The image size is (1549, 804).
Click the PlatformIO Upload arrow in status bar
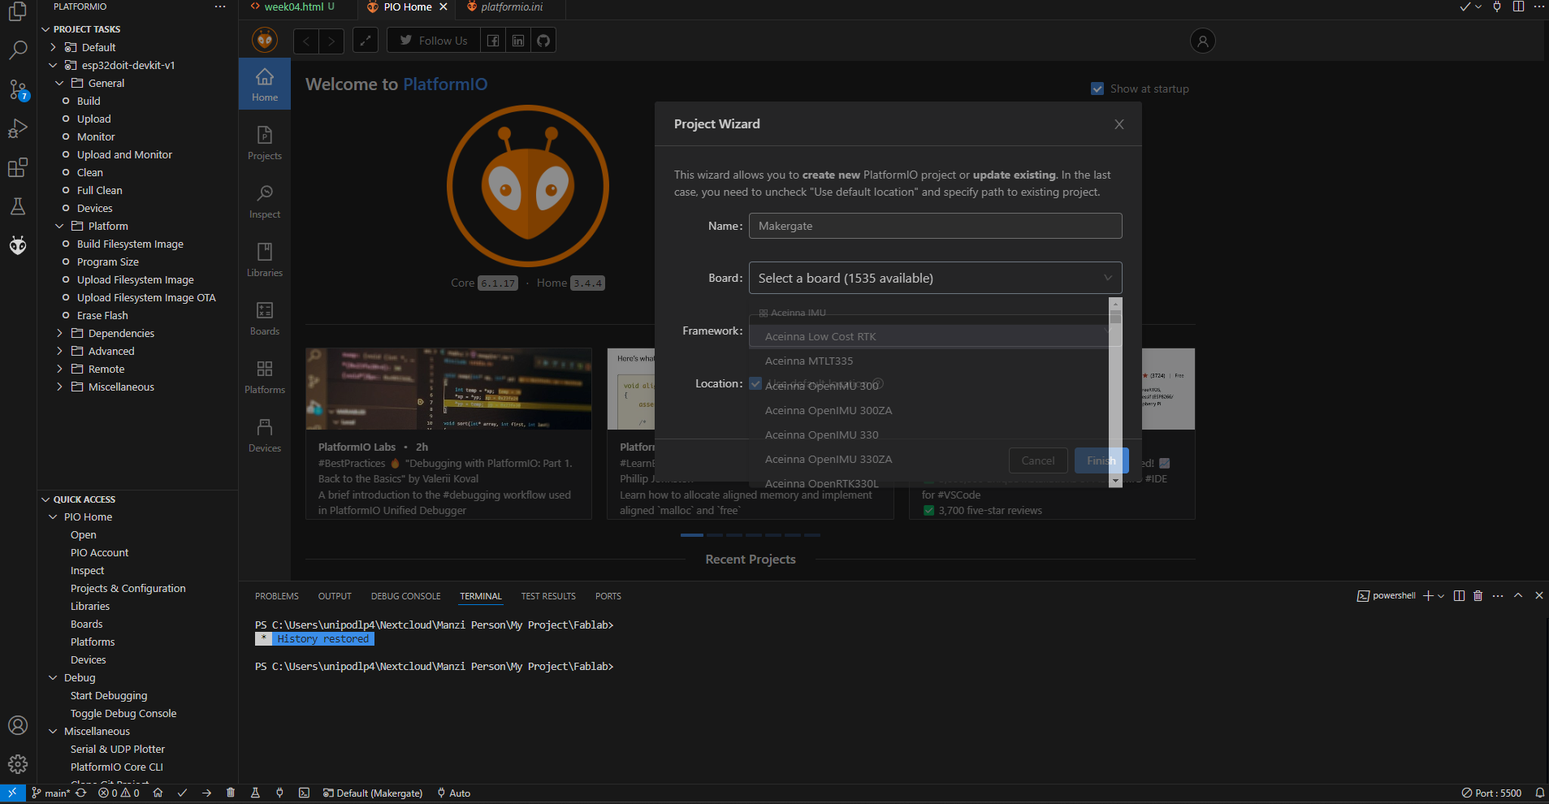206,793
